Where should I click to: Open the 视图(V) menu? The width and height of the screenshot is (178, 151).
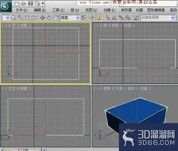click(x=91, y=10)
